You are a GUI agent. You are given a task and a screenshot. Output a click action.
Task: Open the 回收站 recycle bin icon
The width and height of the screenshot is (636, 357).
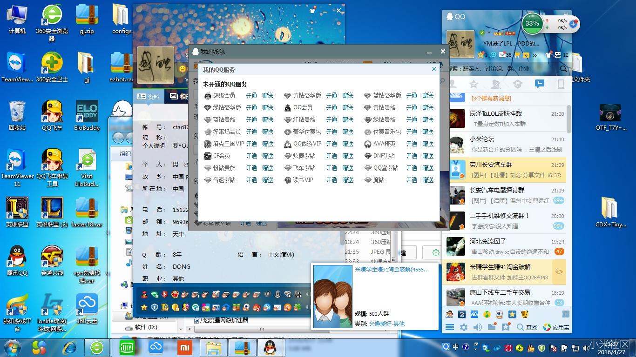click(x=17, y=115)
